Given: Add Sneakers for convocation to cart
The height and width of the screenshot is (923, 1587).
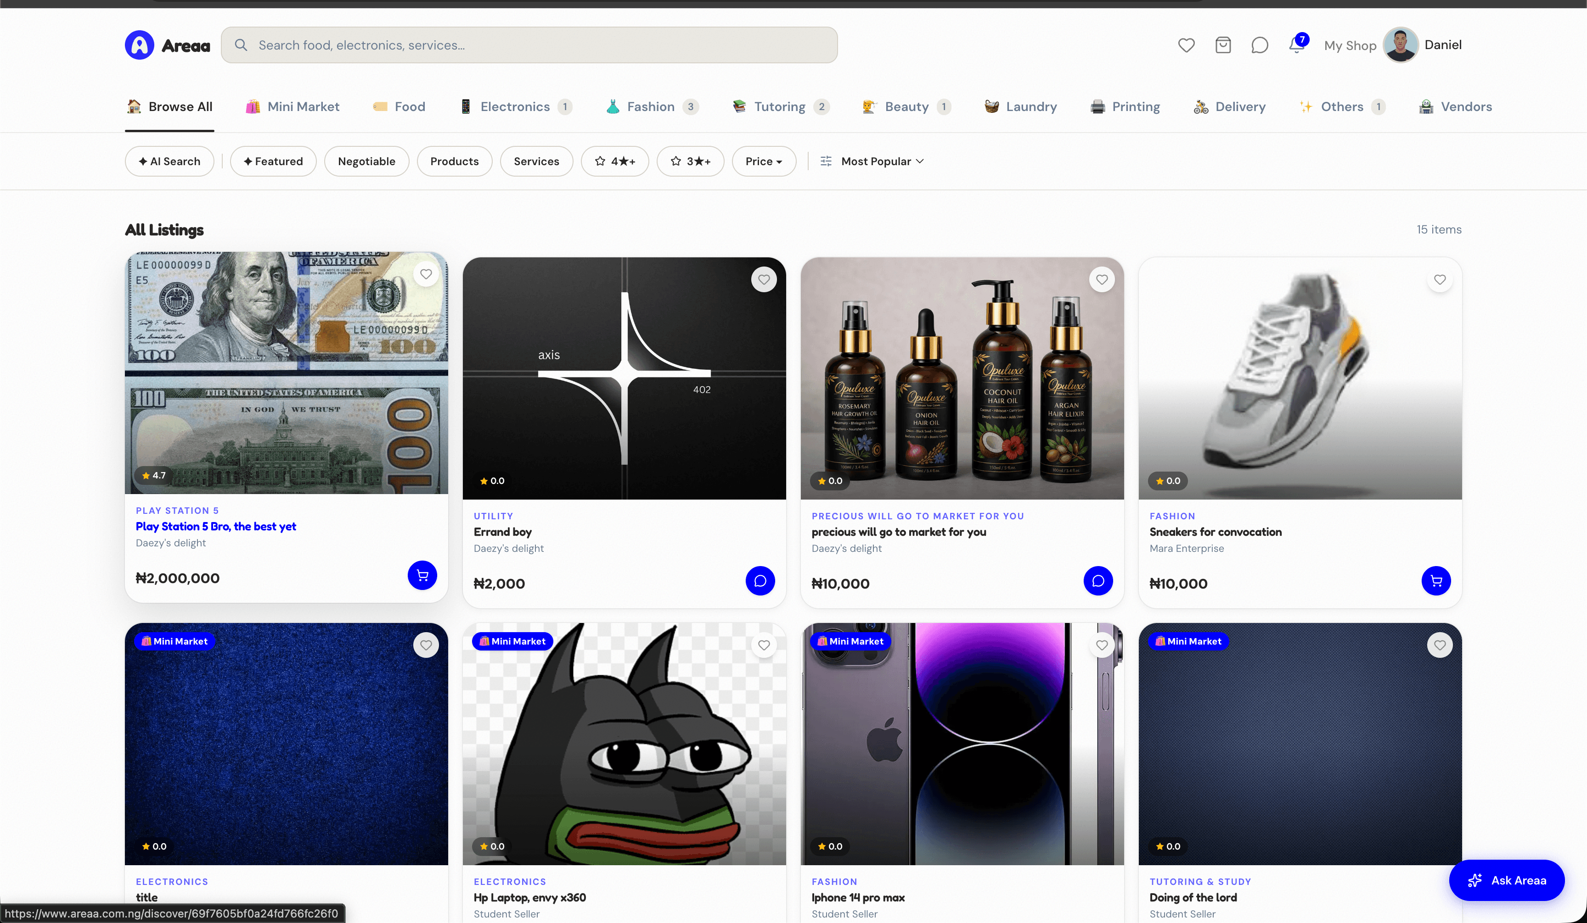Looking at the screenshot, I should click(1436, 581).
